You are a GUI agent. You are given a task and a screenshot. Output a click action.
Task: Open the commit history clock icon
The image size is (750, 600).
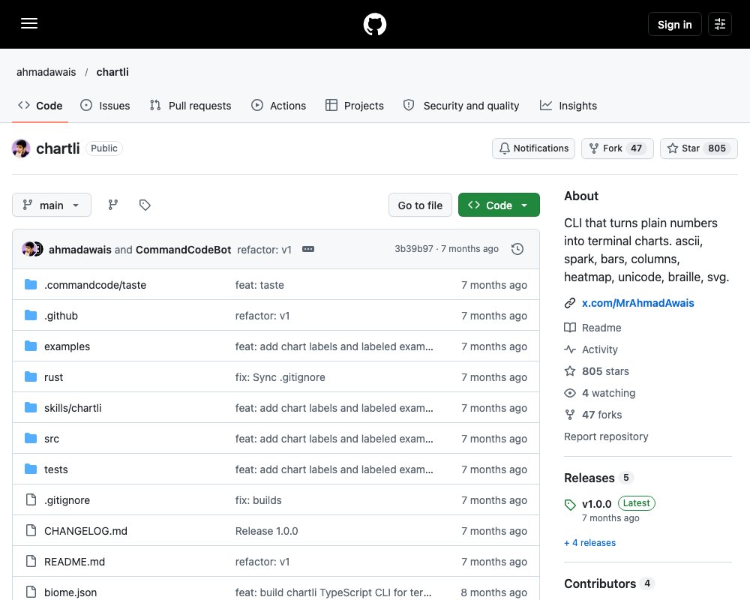coord(517,249)
